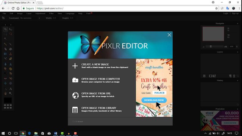
Task: Select the Move tool in the toolbox
Action: [x=11, y=29]
